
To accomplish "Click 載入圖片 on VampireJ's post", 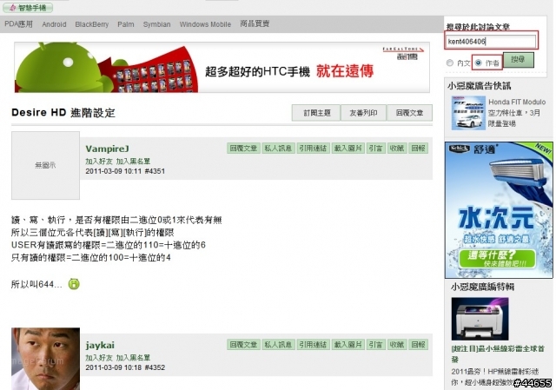I will click(347, 148).
